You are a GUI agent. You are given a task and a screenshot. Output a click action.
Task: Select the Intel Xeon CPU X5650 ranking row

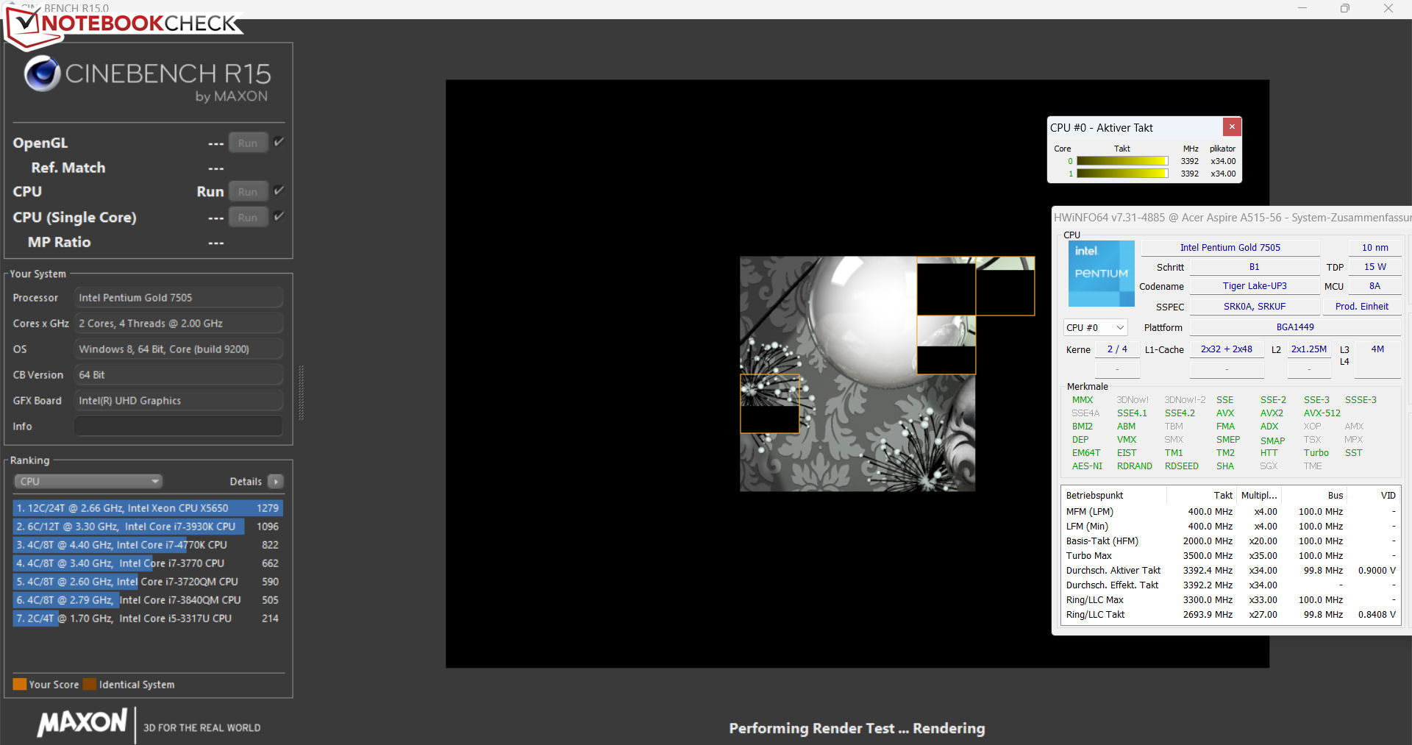148,508
